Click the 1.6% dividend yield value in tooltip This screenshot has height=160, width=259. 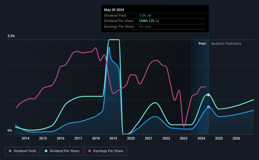[x=143, y=15]
